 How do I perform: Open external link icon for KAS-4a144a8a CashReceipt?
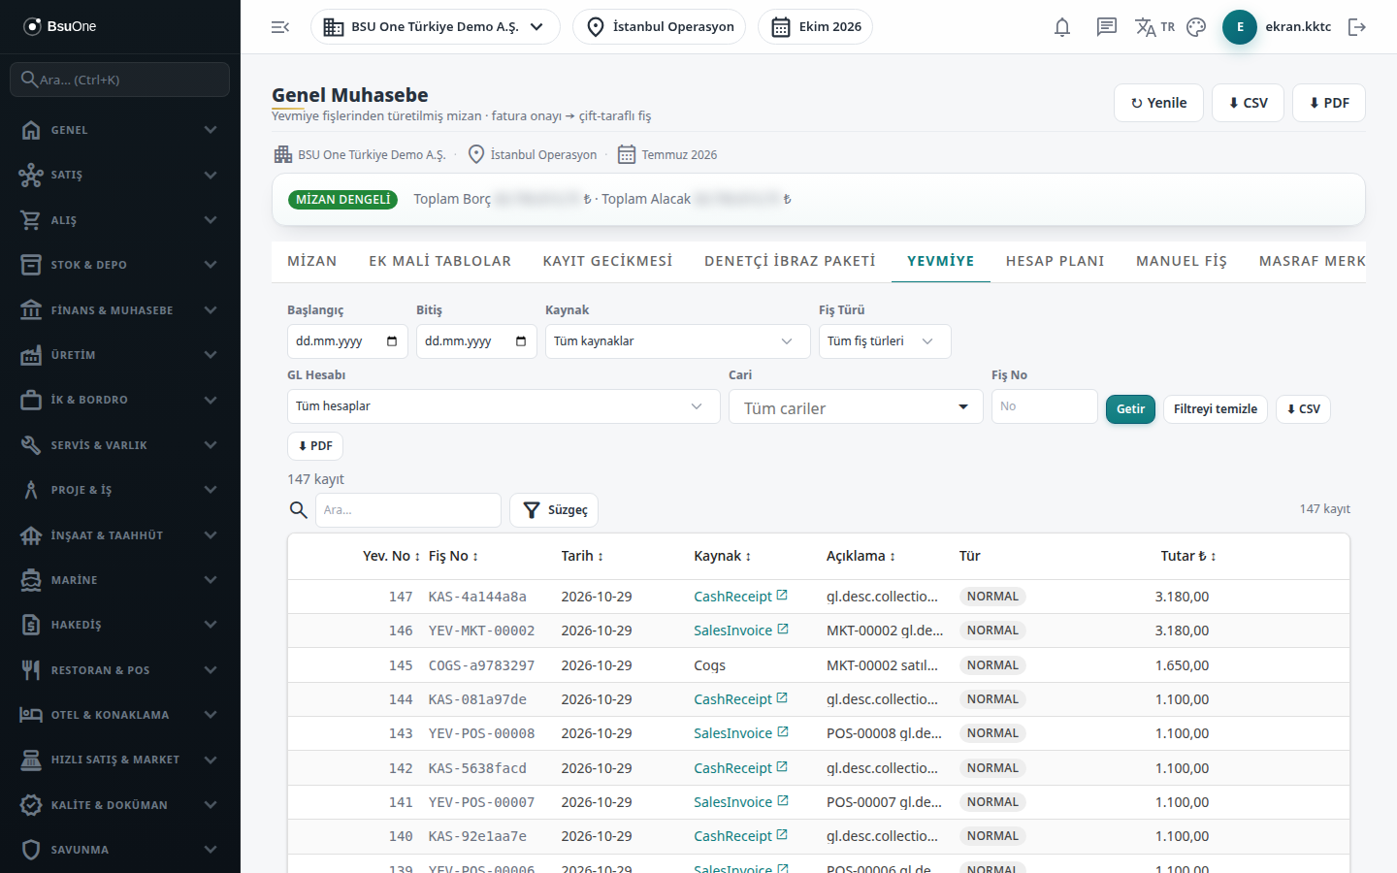pos(782,596)
